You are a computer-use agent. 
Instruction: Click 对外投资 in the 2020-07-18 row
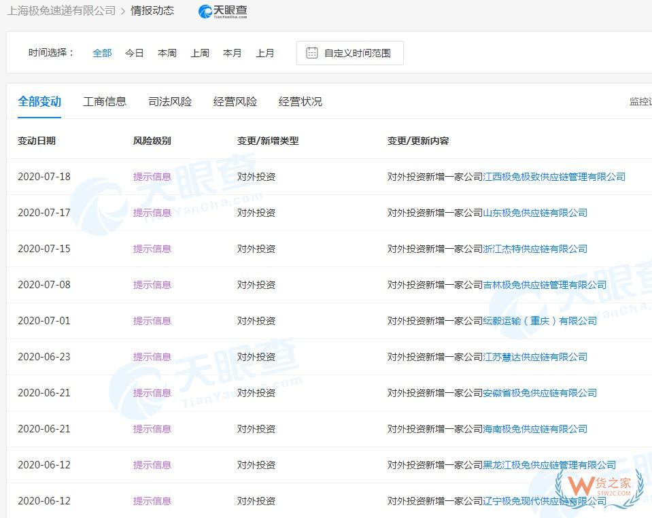[x=256, y=177]
